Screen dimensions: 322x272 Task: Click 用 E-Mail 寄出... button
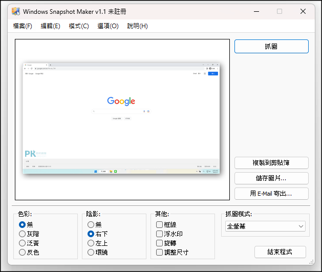[271, 194]
